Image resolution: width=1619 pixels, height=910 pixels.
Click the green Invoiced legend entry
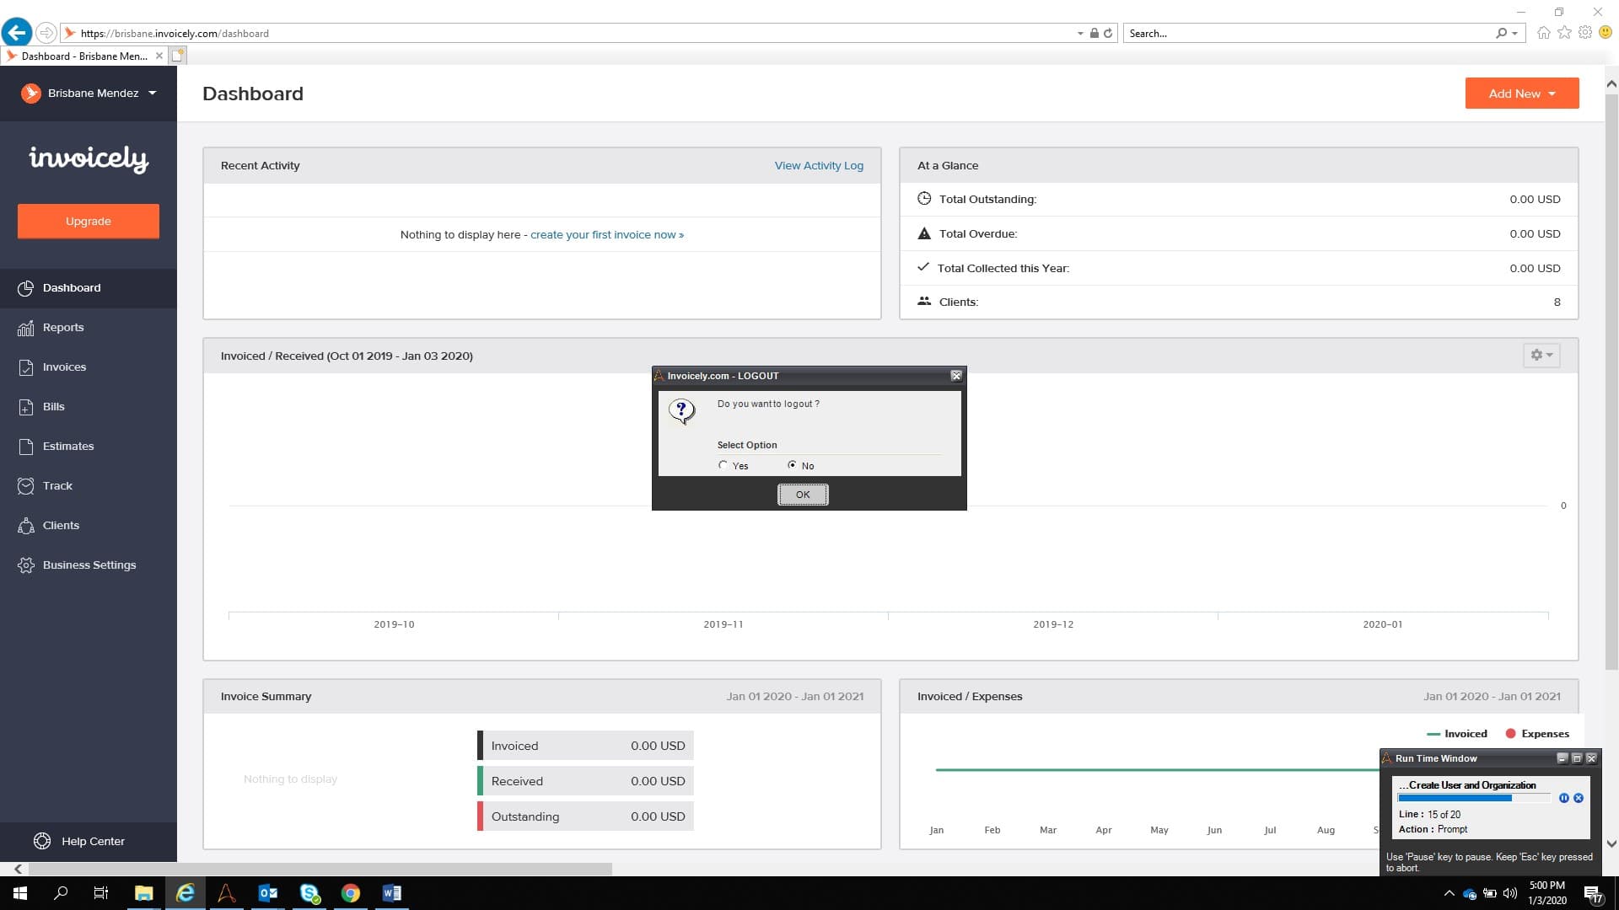pyautogui.click(x=1457, y=734)
